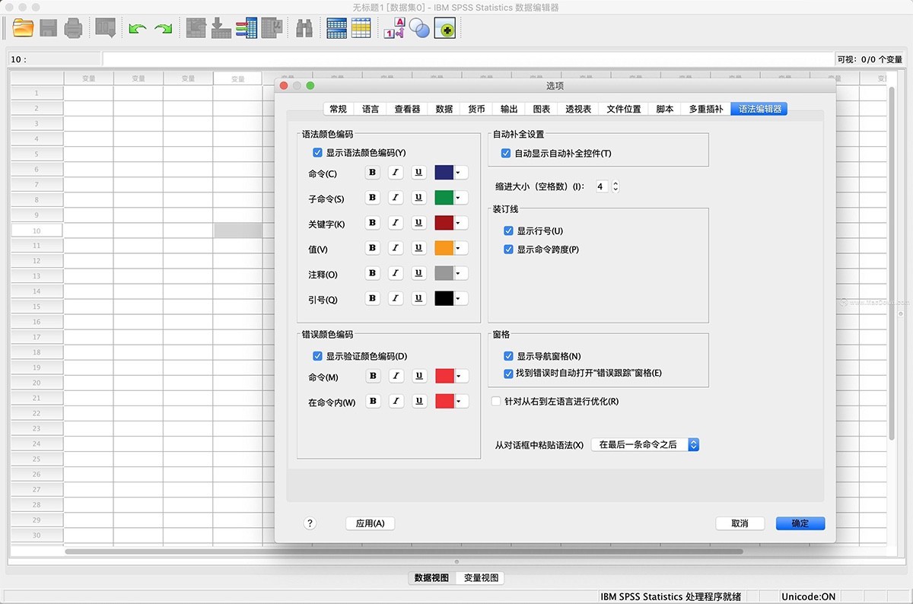Enable 针对从右到左语言进行优化
This screenshot has height=604, width=913.
coord(495,402)
